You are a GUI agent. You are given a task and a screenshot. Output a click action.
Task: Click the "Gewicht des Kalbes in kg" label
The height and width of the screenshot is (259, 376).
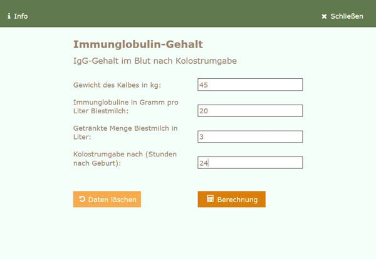click(117, 85)
